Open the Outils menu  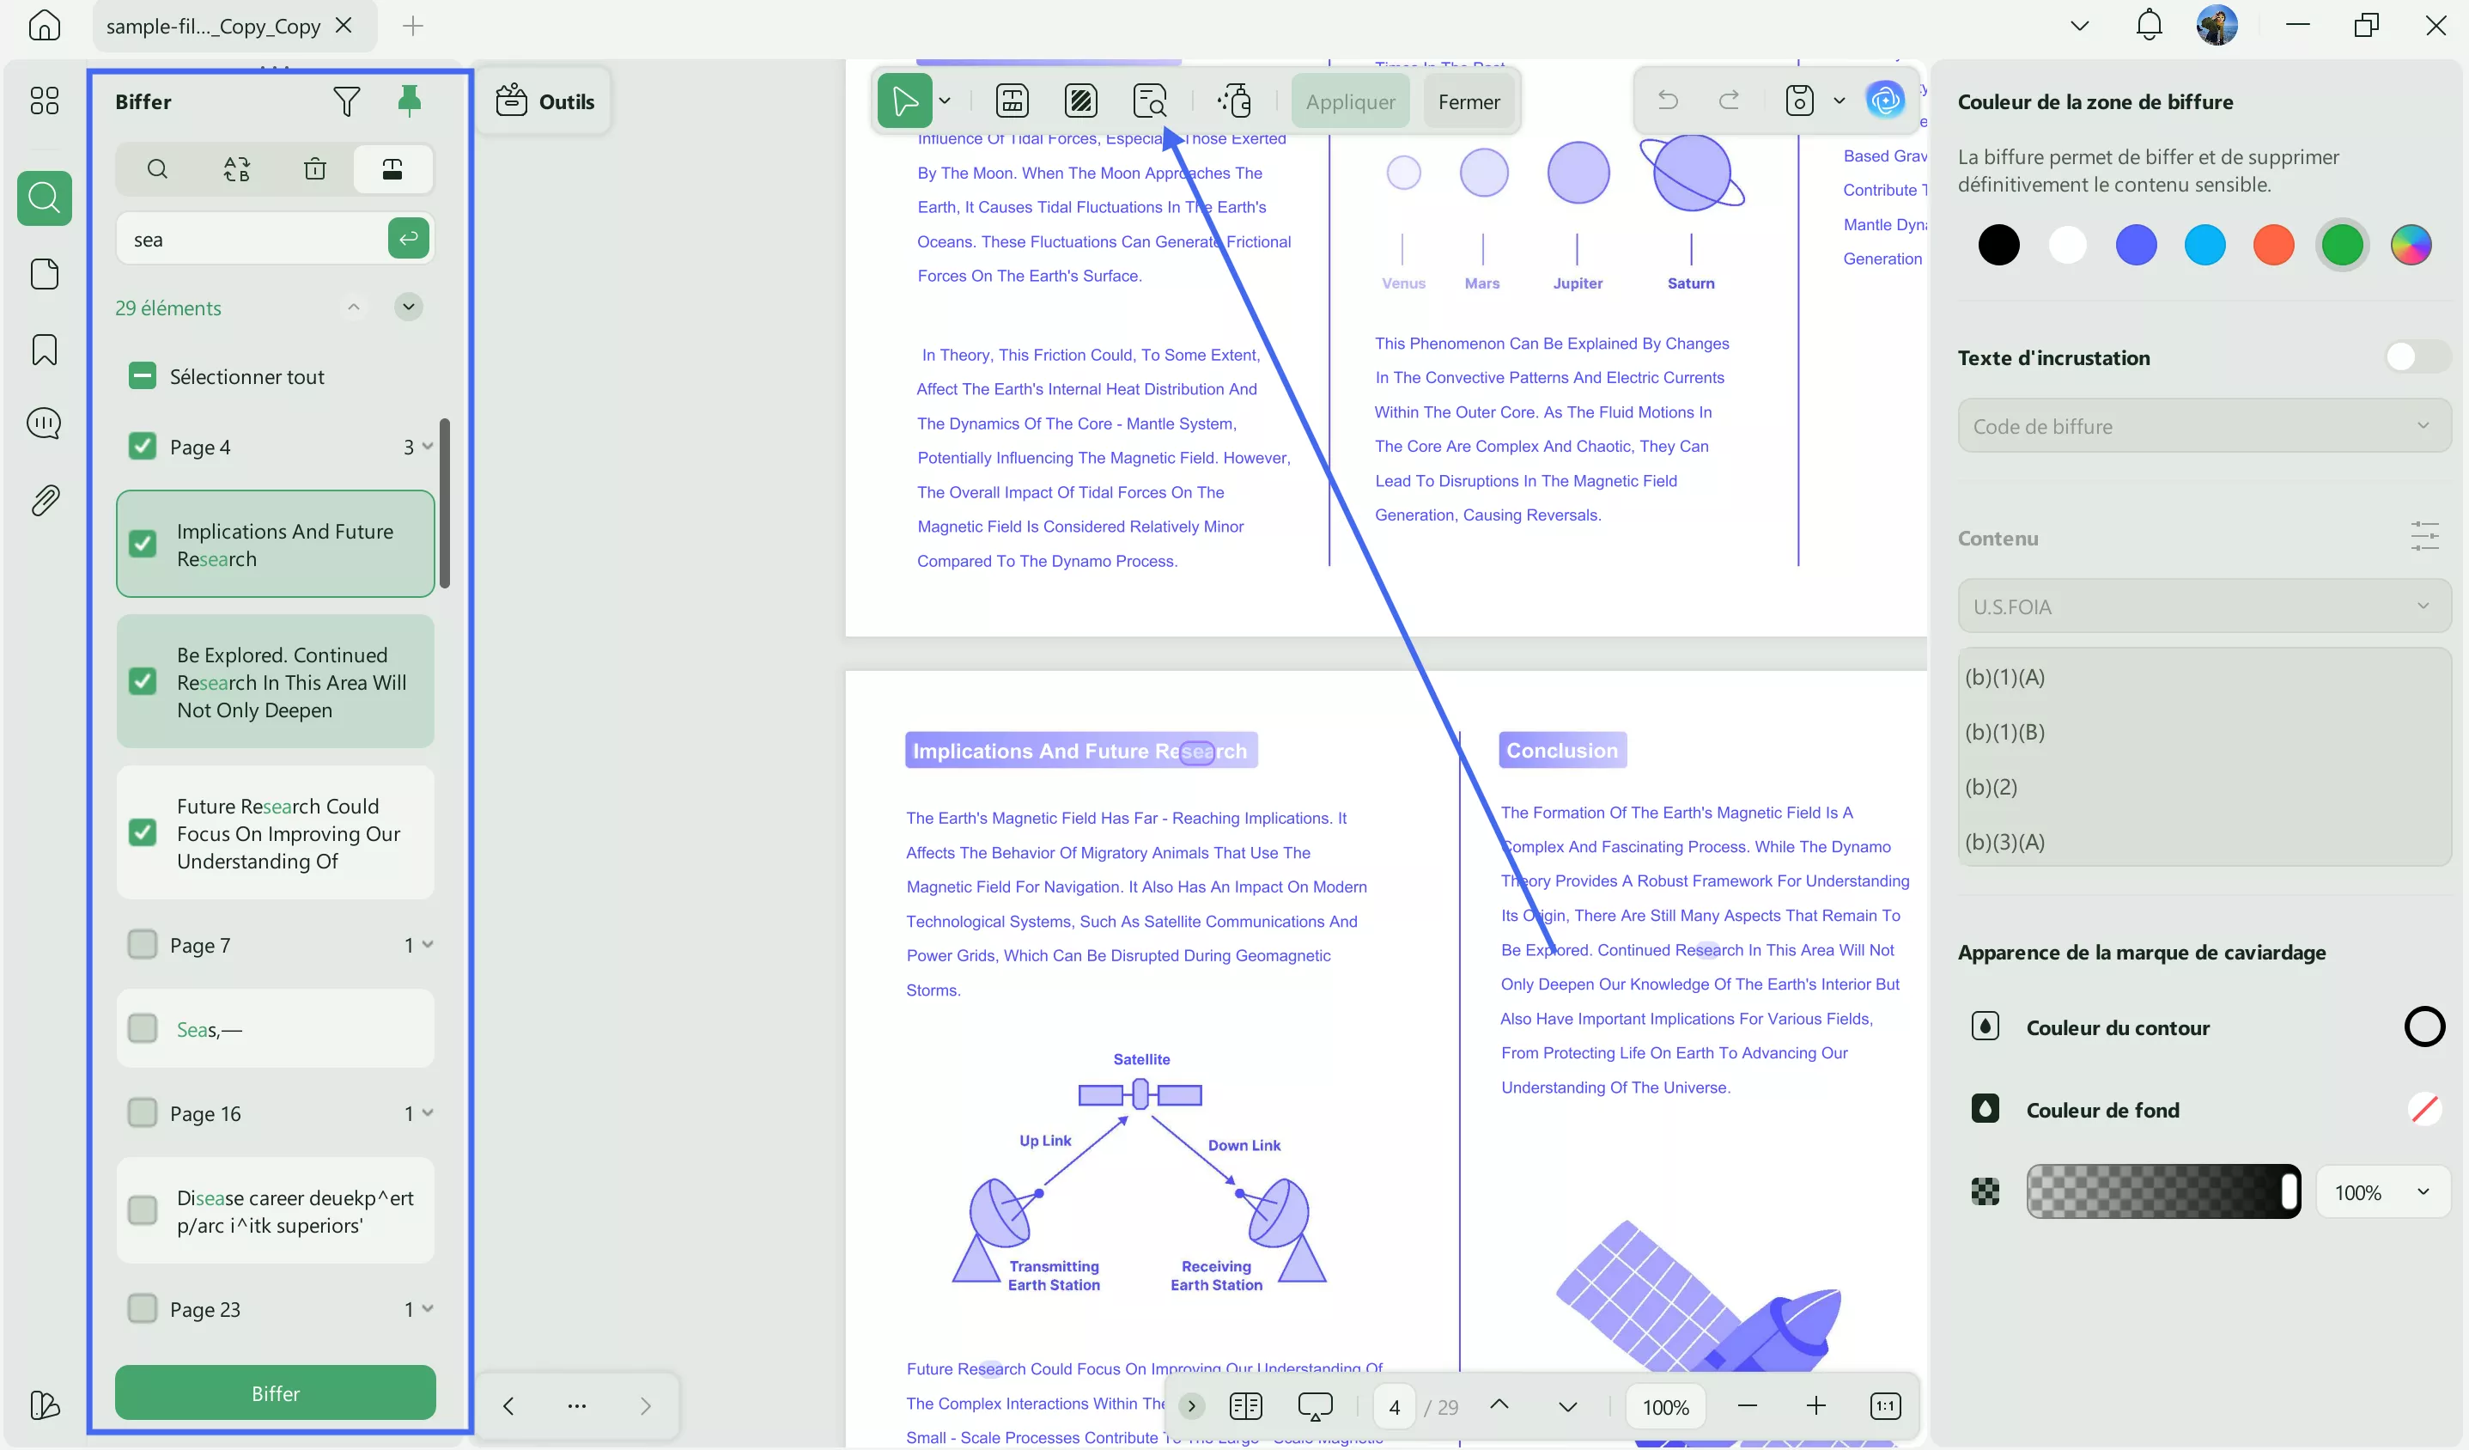[544, 102]
